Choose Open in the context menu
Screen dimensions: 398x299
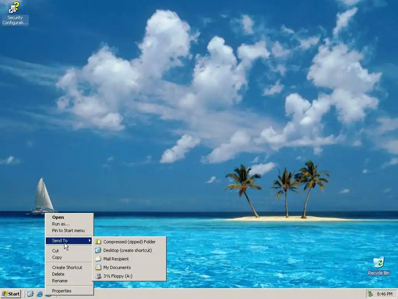point(69,217)
